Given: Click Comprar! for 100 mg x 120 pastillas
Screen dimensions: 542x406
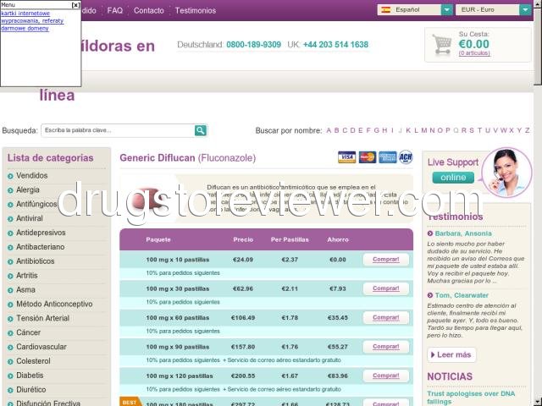Looking at the screenshot, I should [386, 376].
